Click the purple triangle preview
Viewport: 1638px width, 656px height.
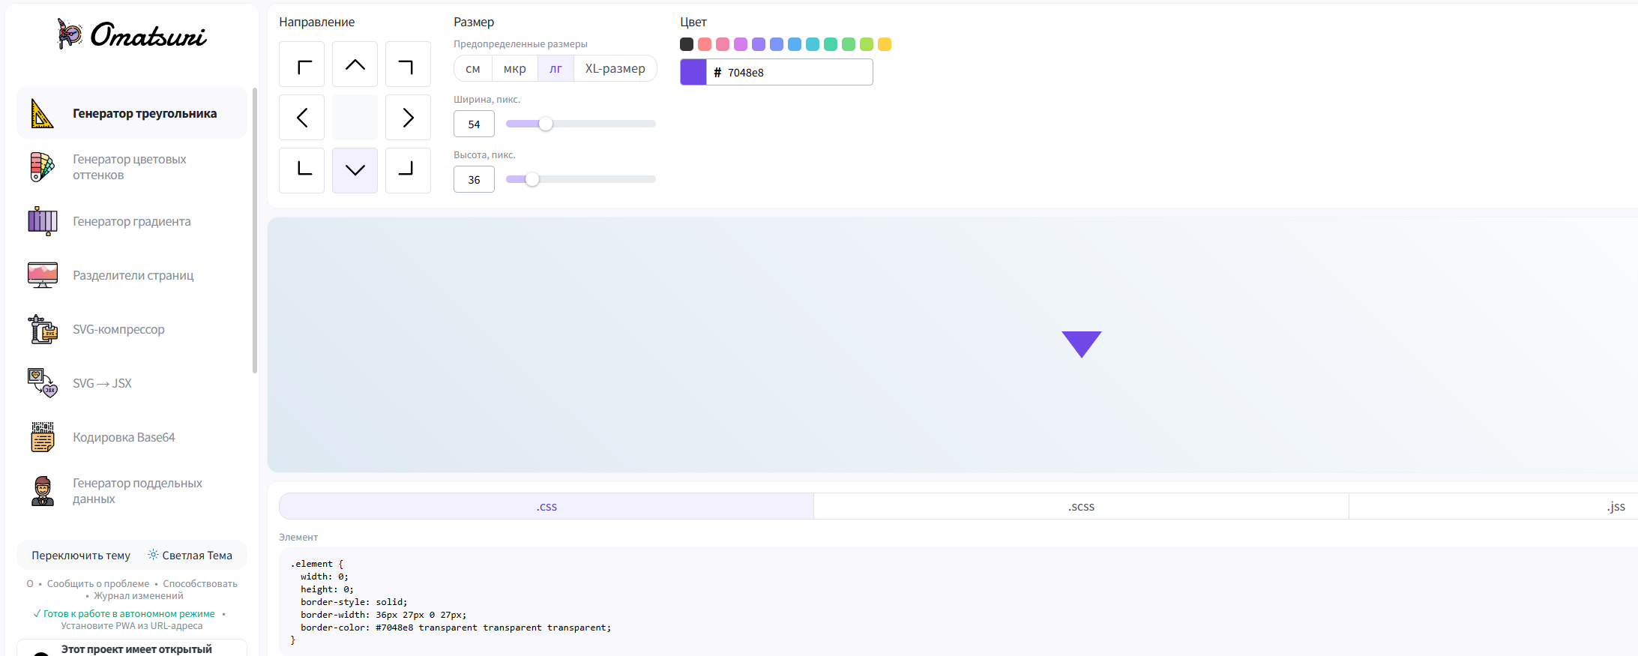pos(1081,344)
